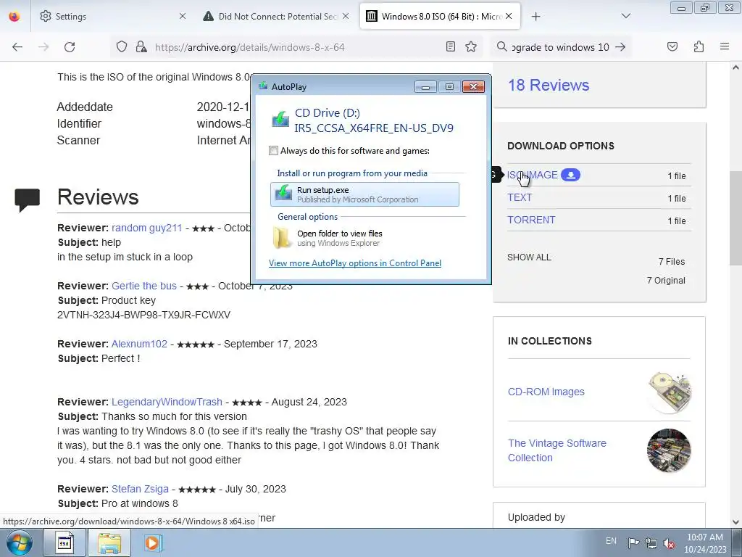Go back using the browser back arrow
This screenshot has height=557, width=742.
(x=17, y=47)
